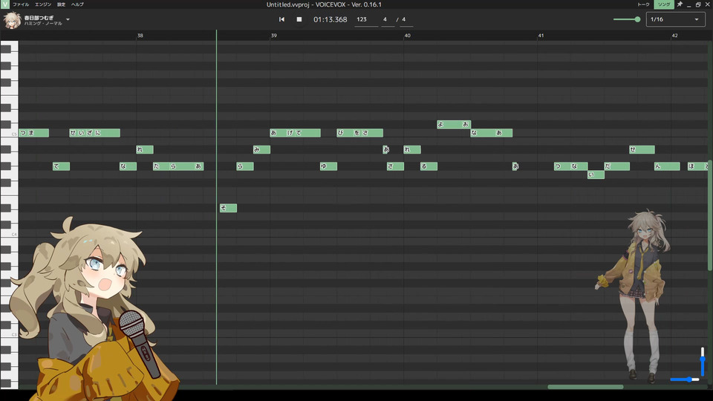Select the そ note

(228, 208)
